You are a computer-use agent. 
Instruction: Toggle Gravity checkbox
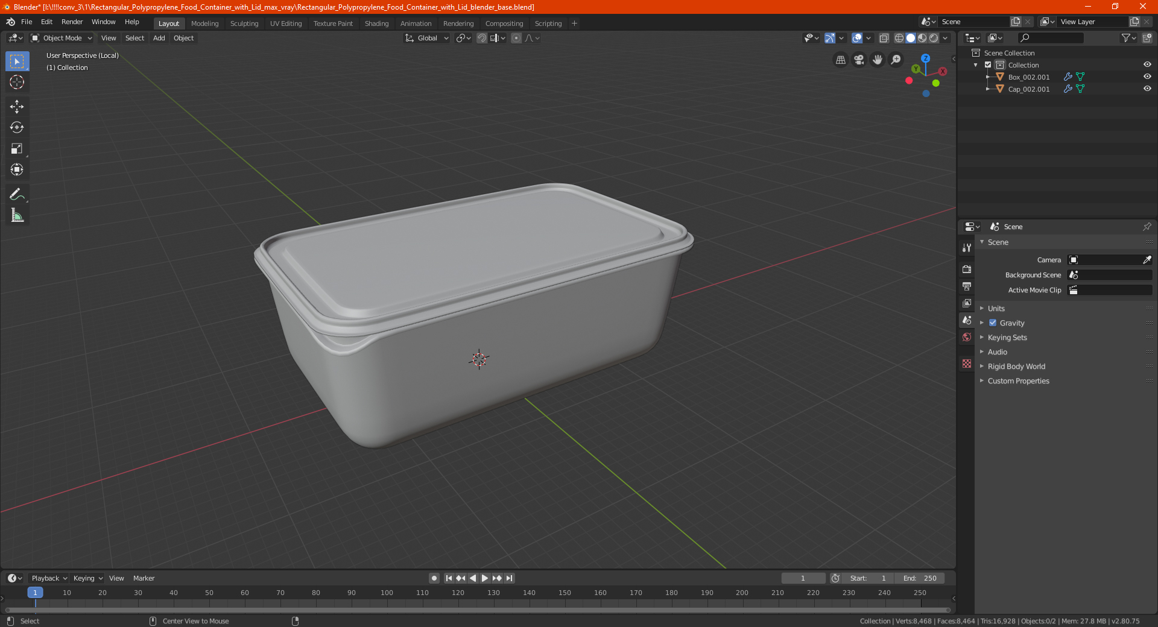click(x=993, y=323)
